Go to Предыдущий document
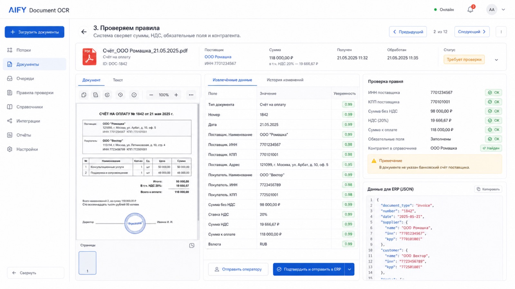 click(408, 32)
